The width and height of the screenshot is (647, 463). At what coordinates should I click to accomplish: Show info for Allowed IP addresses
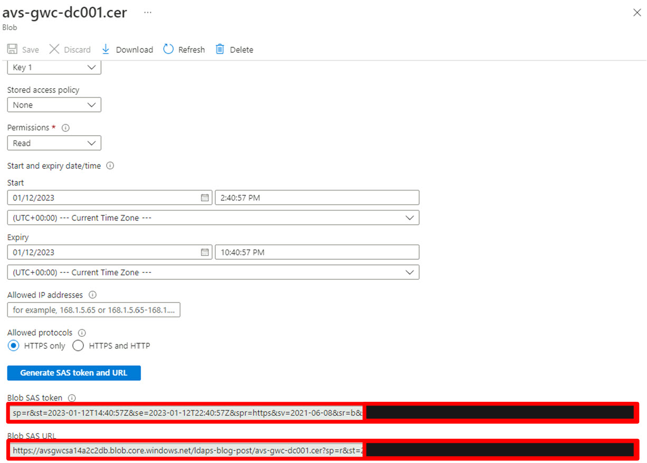pos(92,295)
